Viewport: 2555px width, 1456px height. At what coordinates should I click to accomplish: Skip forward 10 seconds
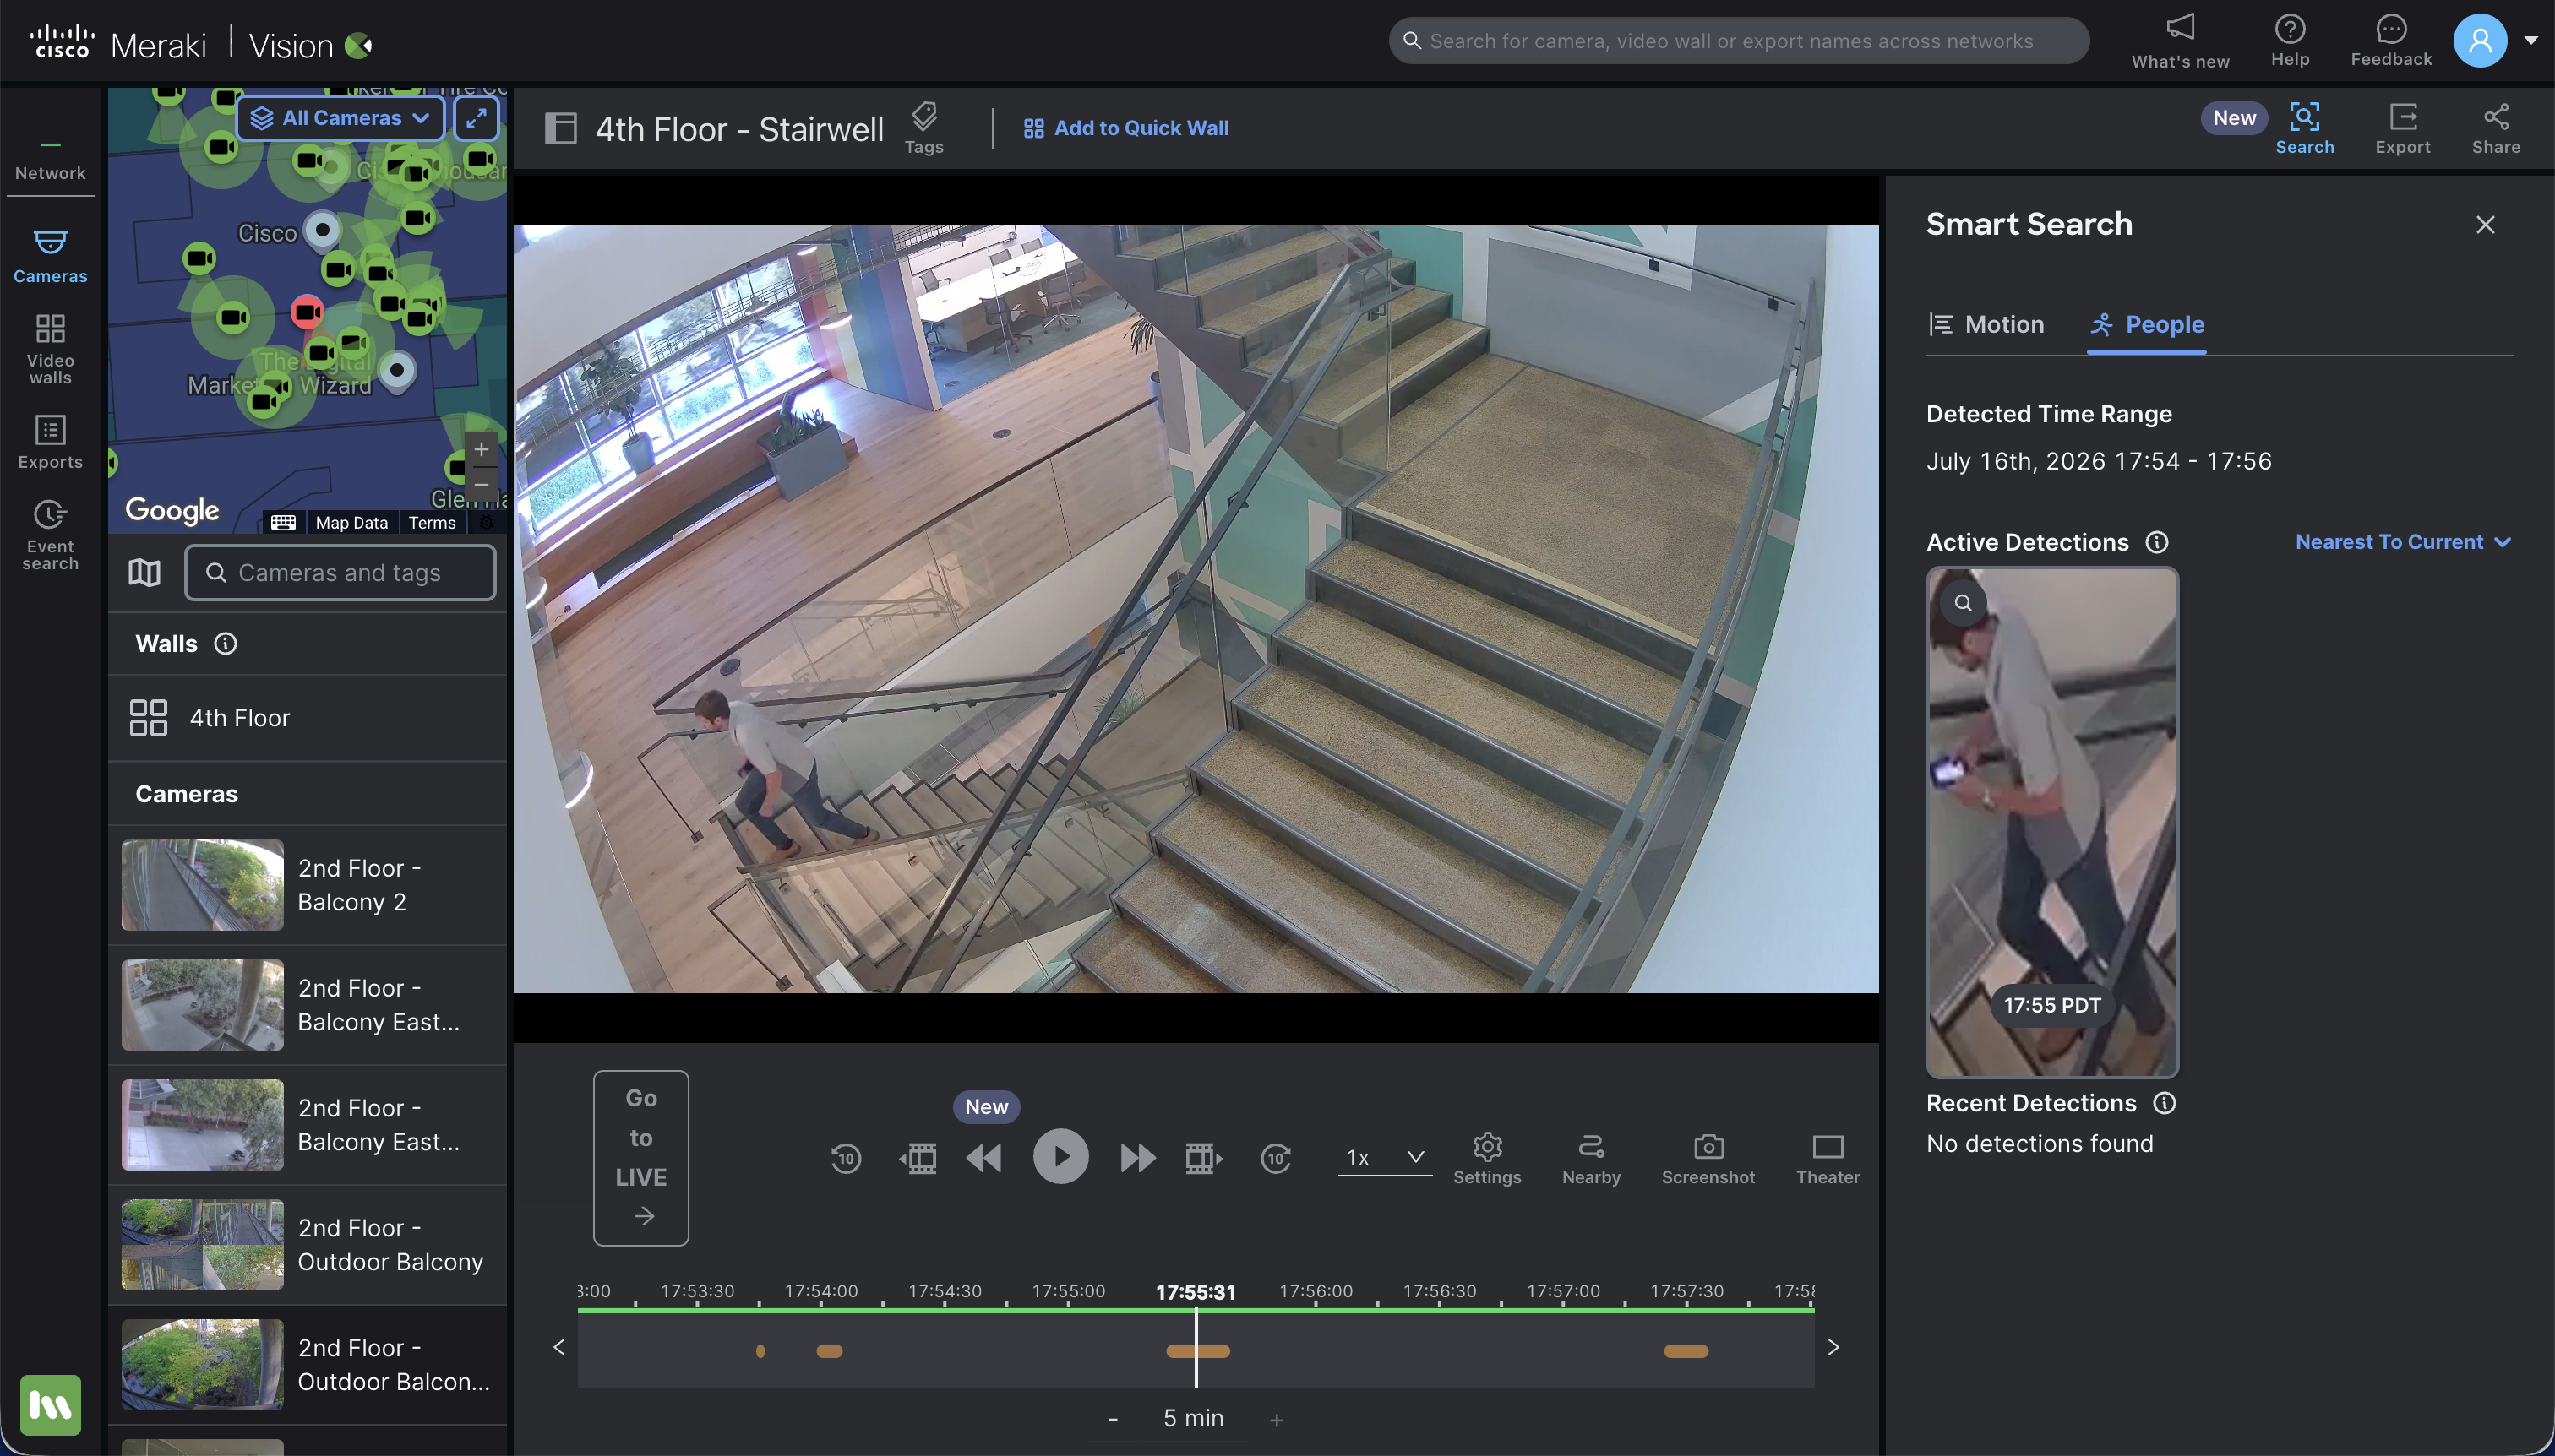[x=1276, y=1158]
